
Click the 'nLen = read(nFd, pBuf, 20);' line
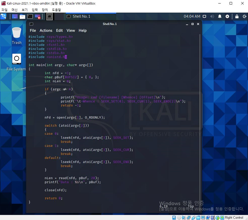[72, 178]
